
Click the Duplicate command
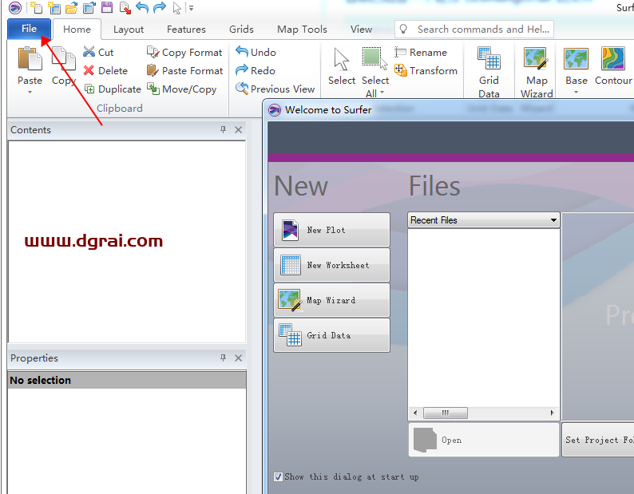click(x=113, y=89)
